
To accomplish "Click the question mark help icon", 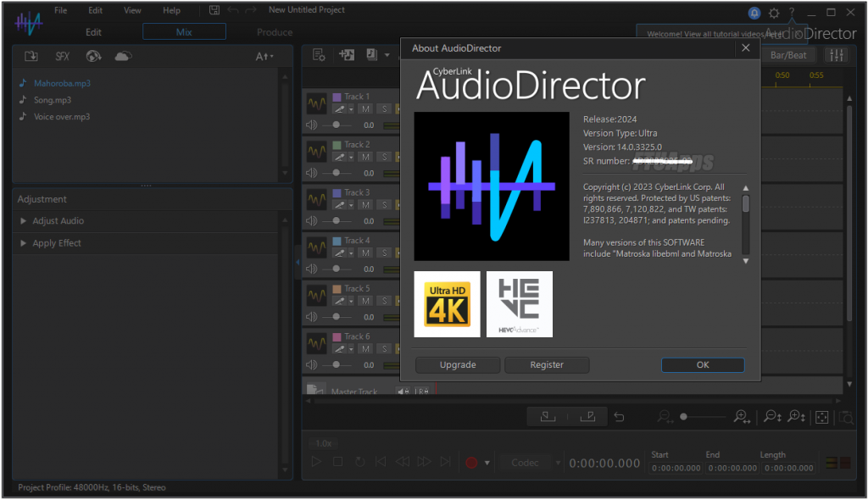I will [x=792, y=12].
